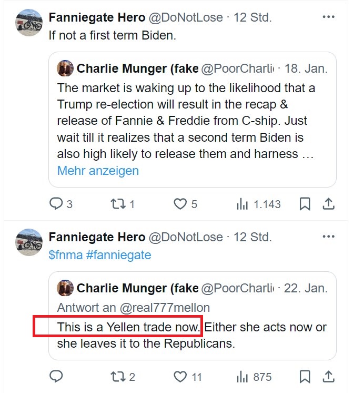View analytics showing 875 views
Viewport: 364px width, 393px height.
click(242, 377)
